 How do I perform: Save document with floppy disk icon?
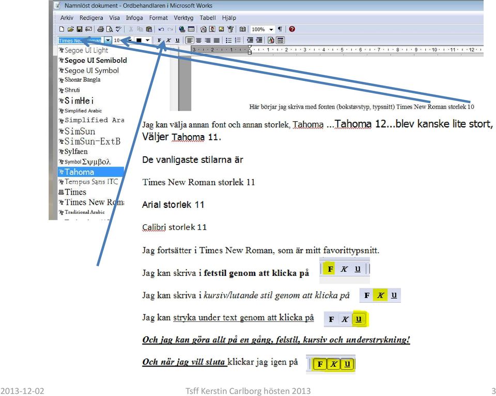coord(80,29)
